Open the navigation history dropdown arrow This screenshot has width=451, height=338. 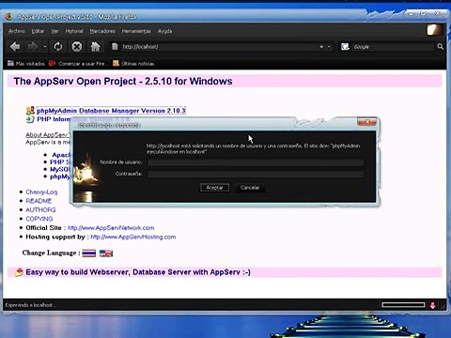click(x=45, y=47)
